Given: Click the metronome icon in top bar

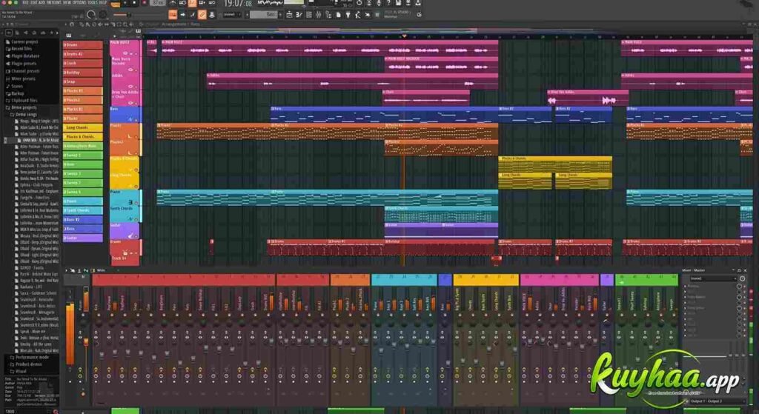Looking at the screenshot, I should click(173, 3).
